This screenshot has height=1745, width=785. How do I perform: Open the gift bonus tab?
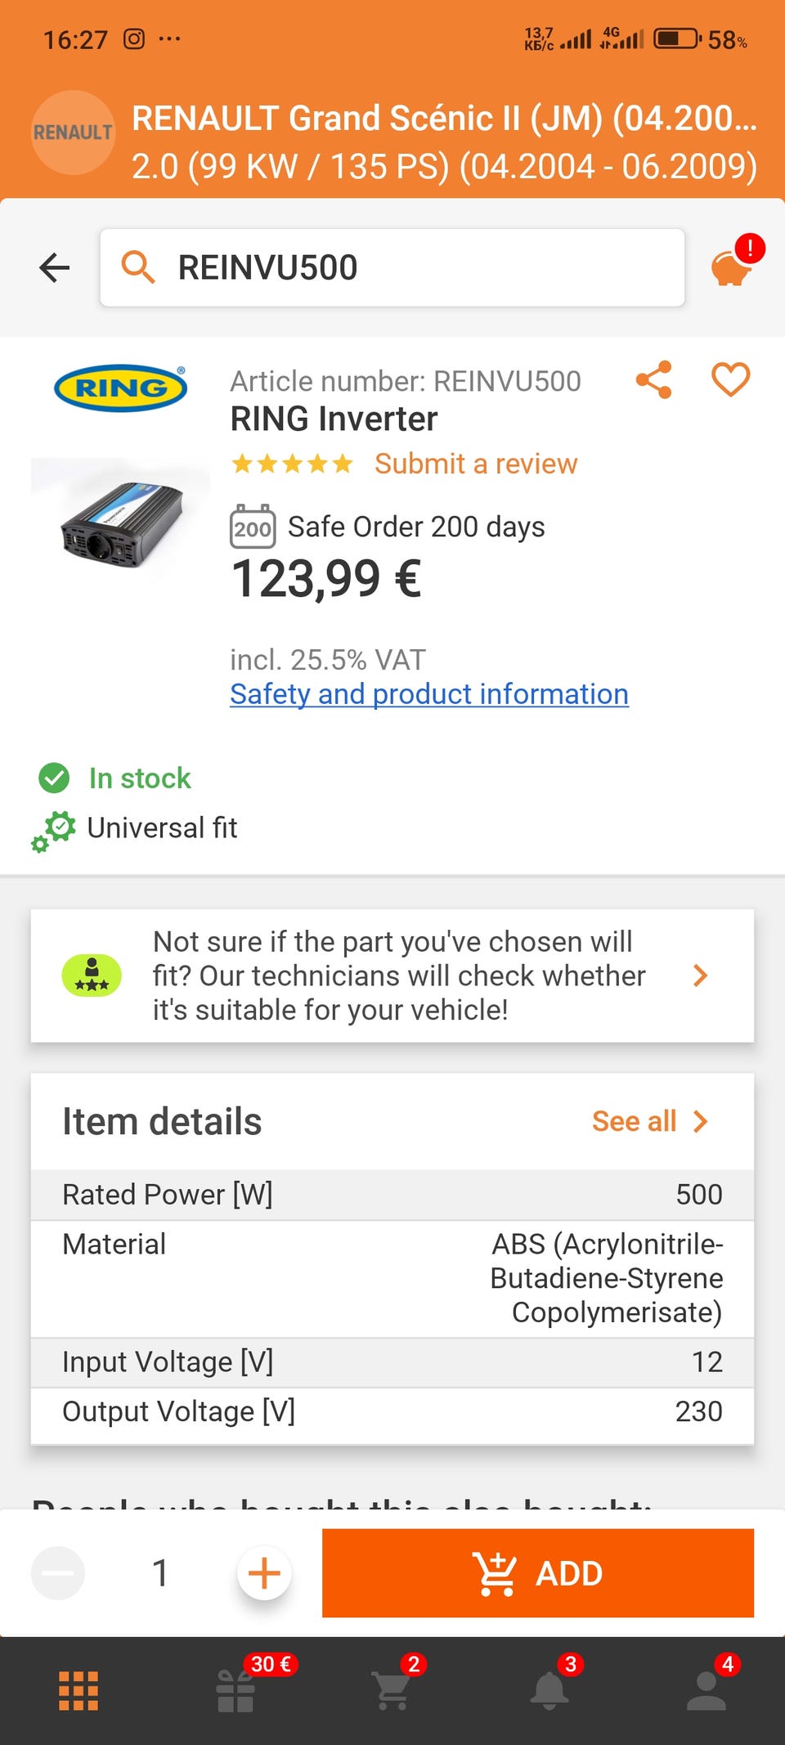235,1690
